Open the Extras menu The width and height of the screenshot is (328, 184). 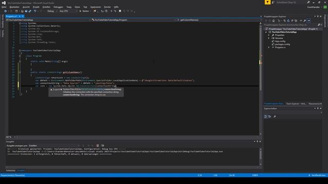click(x=77, y=7)
